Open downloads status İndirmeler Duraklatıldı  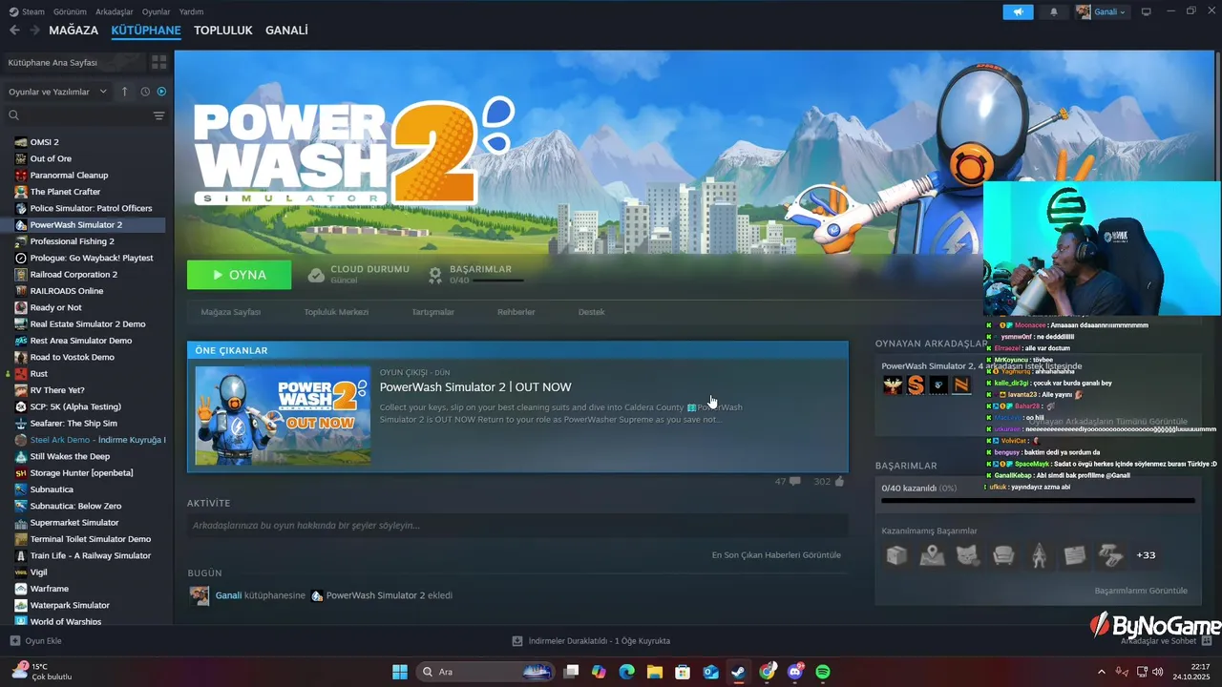pyautogui.click(x=591, y=641)
